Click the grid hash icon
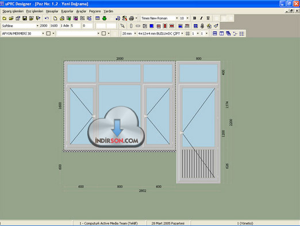300x226 pixels. coord(188,34)
